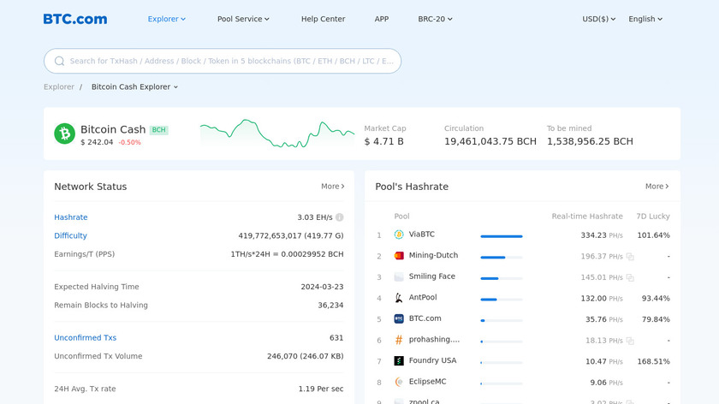
Task: Click the ViaBTC hashrate progress bar
Action: click(502, 235)
